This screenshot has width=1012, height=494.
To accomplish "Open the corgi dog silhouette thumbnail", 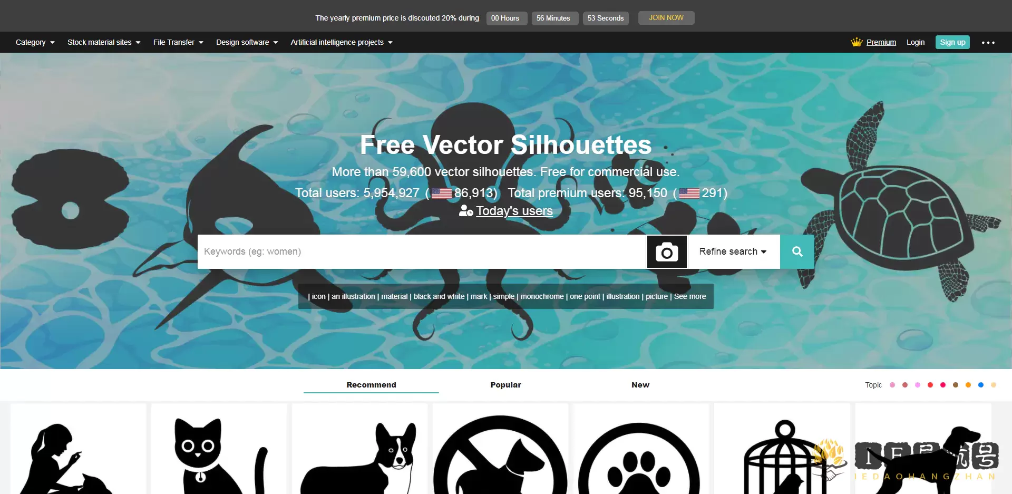I will (359, 449).
